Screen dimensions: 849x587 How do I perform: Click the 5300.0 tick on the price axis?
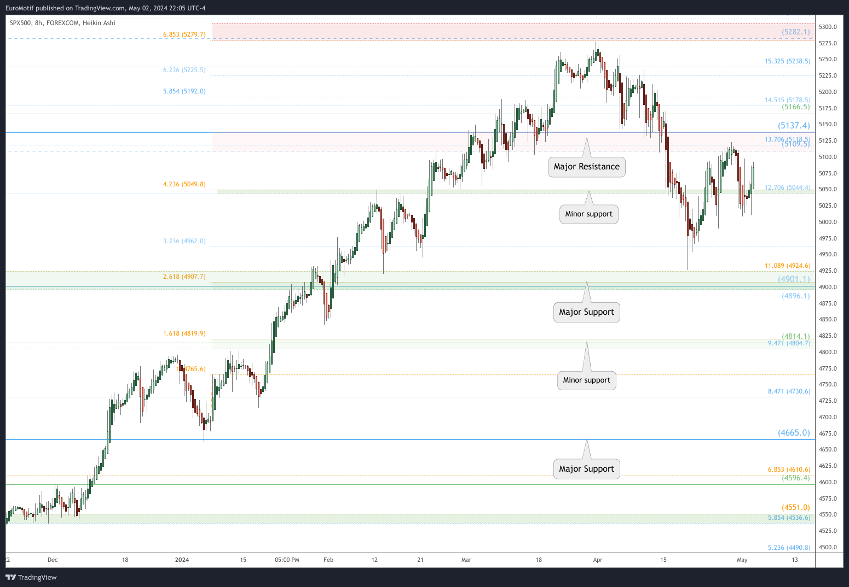(x=828, y=27)
